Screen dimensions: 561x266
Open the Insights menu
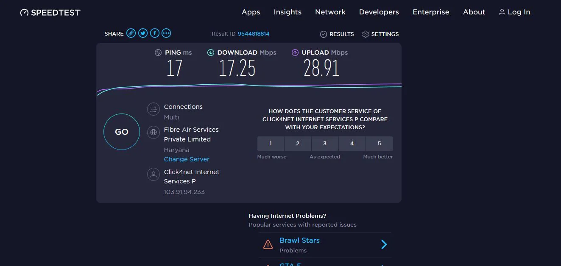click(x=287, y=12)
